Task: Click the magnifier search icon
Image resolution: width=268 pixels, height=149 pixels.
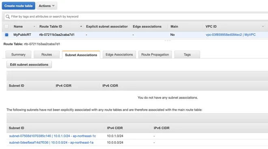Action: (x=8, y=17)
